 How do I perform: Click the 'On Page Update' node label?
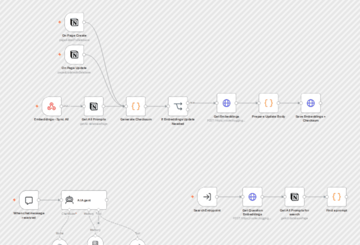click(x=74, y=68)
